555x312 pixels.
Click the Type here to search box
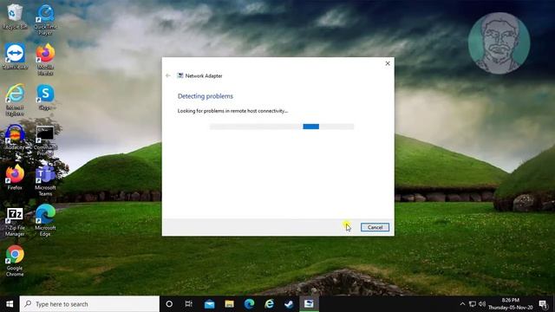(89, 304)
